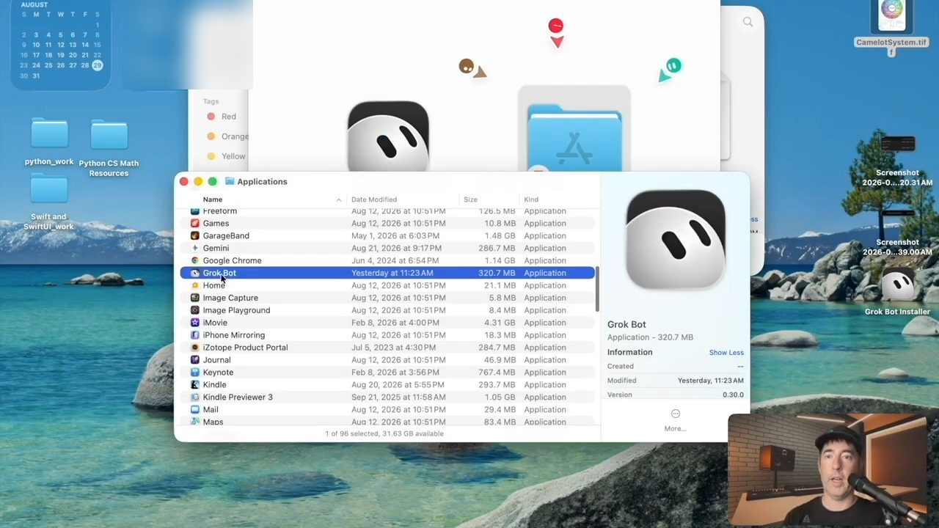The height and width of the screenshot is (528, 939).
Task: Select the Keynote row name
Action: 218,373
